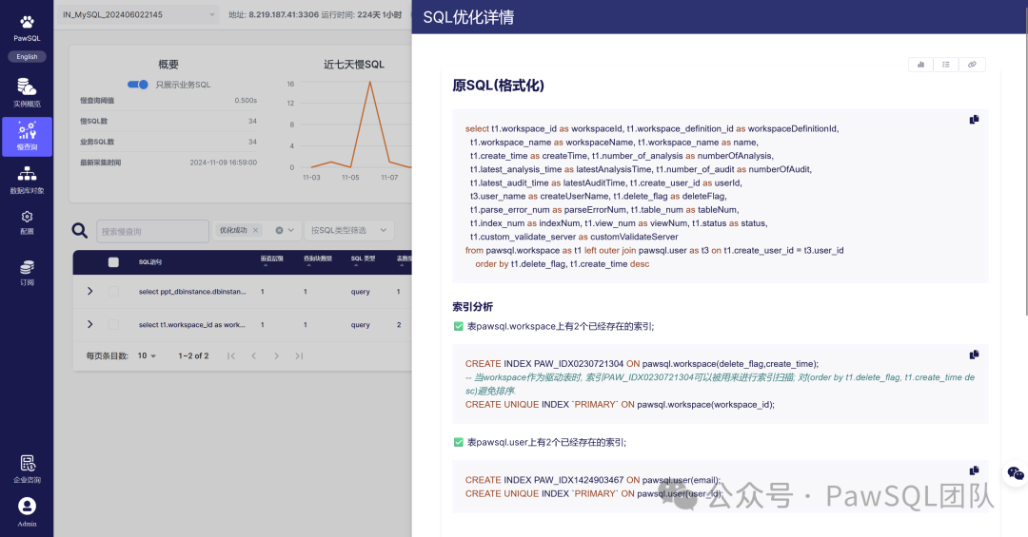Open the select t1.workspace_id as work... statement

point(191,325)
